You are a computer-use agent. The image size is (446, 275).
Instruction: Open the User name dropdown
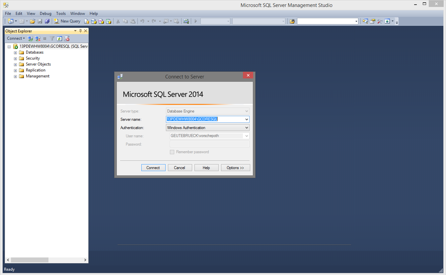(247, 136)
